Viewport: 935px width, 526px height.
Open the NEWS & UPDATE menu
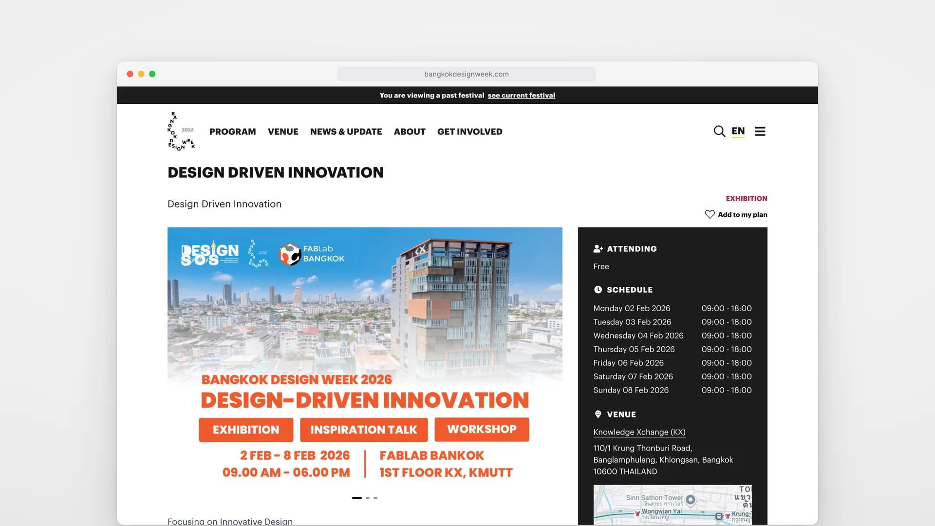pyautogui.click(x=346, y=131)
